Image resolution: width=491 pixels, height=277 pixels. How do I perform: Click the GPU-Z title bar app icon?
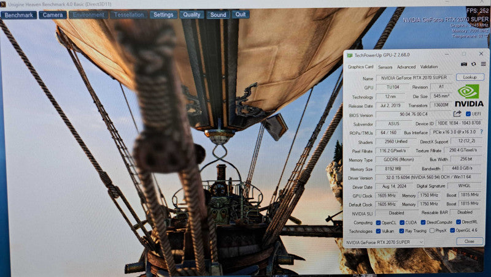[349, 55]
